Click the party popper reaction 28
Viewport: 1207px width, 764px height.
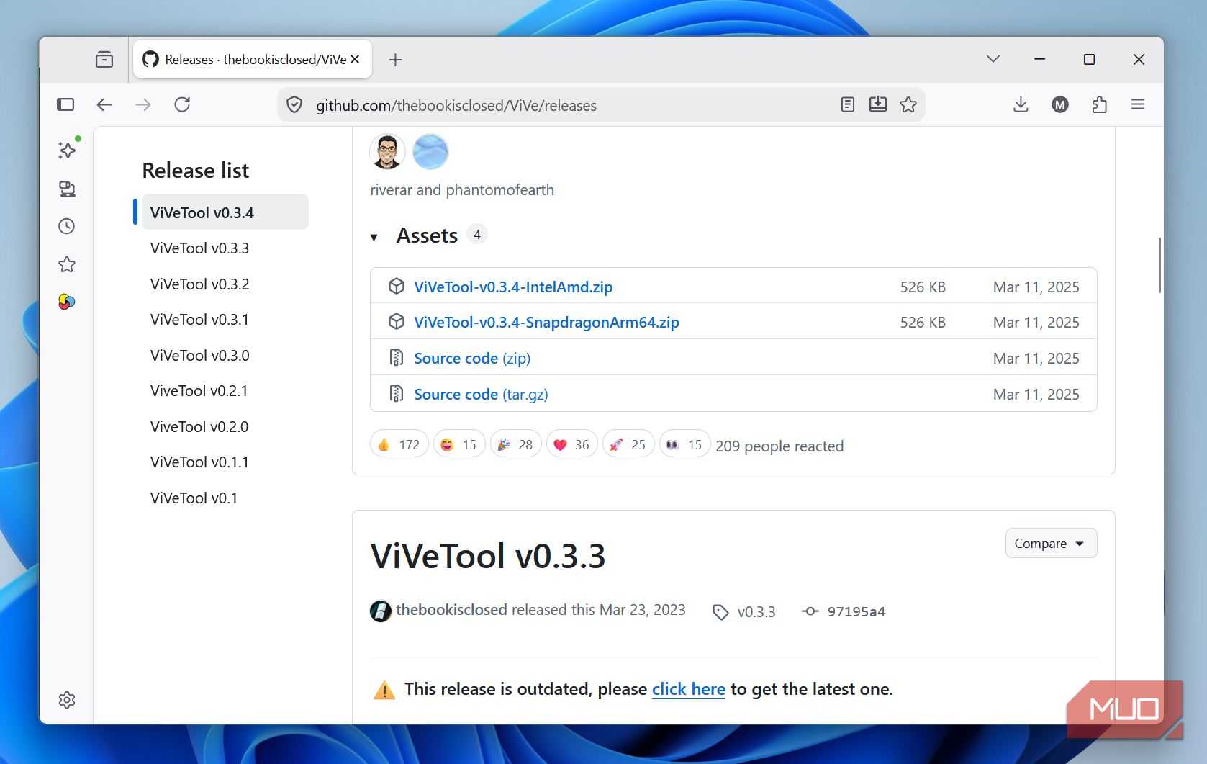[515, 444]
